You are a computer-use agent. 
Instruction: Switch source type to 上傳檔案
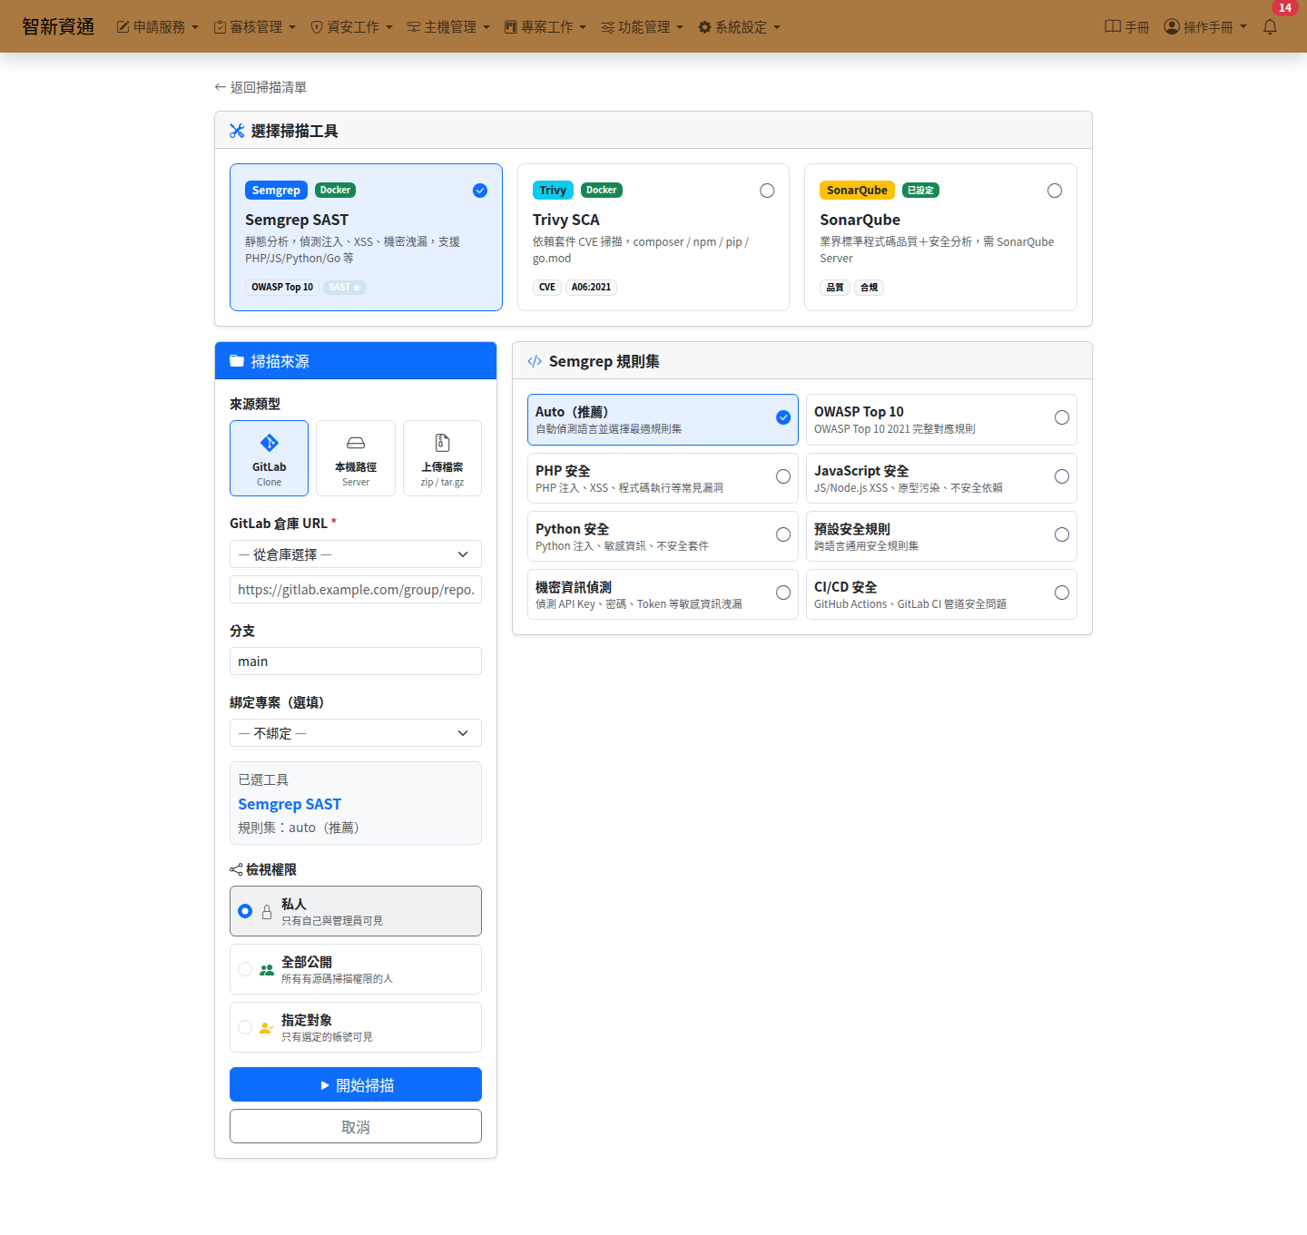point(443,458)
